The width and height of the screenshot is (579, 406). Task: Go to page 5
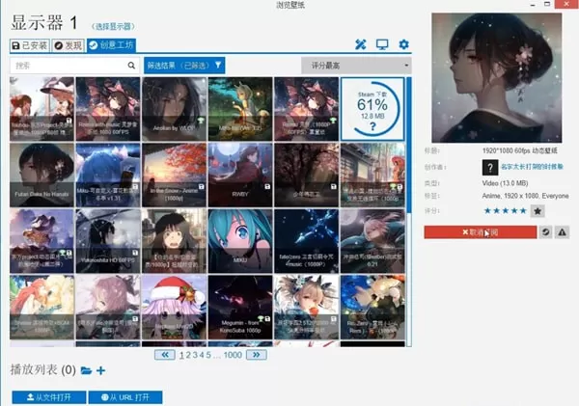208,355
